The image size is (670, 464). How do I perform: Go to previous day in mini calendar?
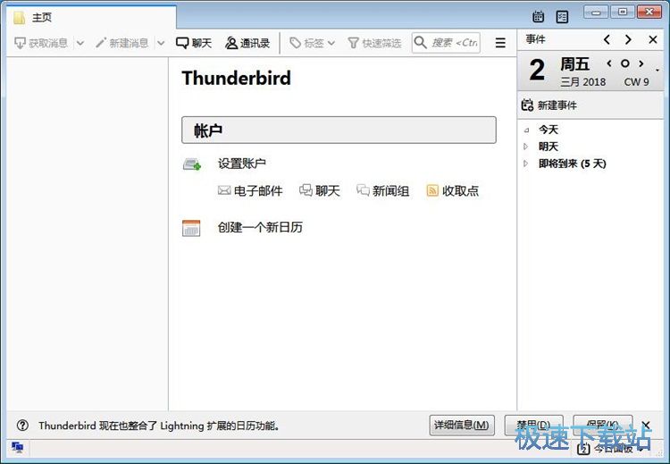tap(609, 63)
